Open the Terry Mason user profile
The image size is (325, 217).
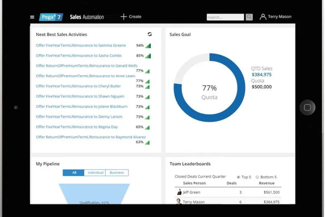pos(276,17)
